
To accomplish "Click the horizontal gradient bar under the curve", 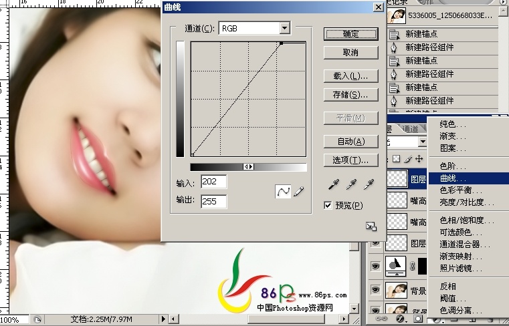I will [x=249, y=167].
